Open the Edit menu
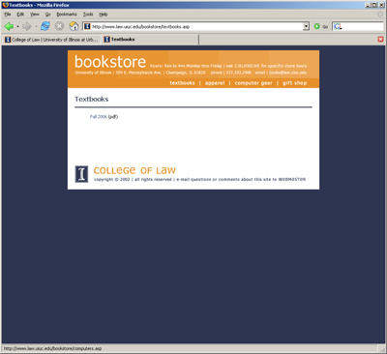Viewport: 387px width, 354px height. click(20, 15)
